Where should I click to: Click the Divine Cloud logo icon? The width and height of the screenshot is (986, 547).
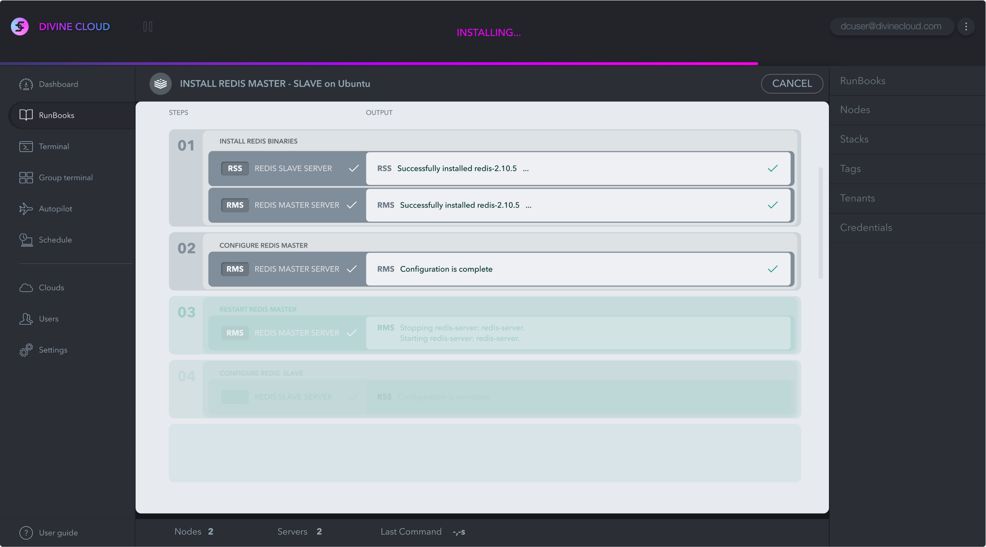click(x=20, y=26)
